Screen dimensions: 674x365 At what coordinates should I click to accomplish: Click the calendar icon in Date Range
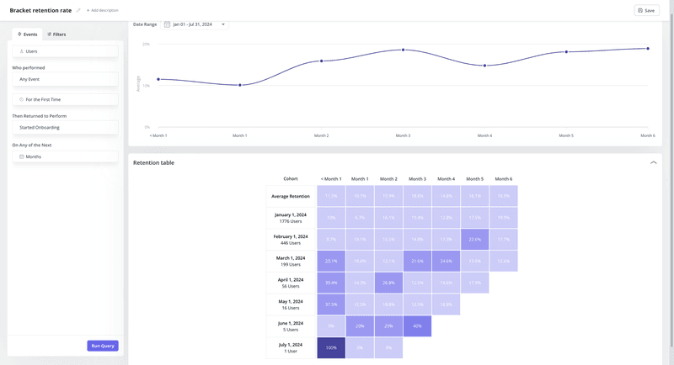pos(167,24)
